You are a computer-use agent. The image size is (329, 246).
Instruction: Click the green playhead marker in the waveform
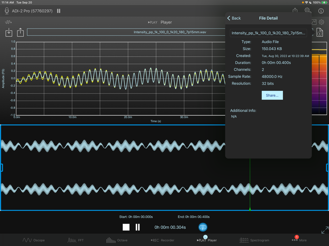250,209
